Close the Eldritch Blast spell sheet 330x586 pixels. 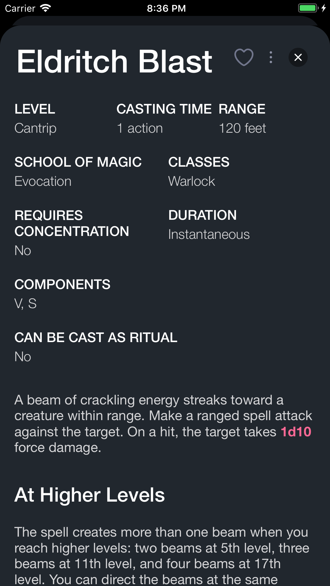(298, 57)
